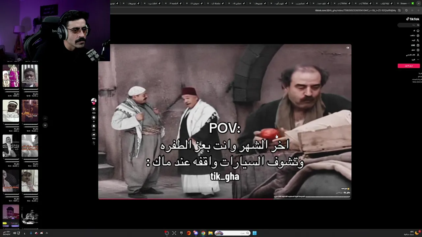
Task: Pause the playing TikTok video
Action: (x=225, y=121)
